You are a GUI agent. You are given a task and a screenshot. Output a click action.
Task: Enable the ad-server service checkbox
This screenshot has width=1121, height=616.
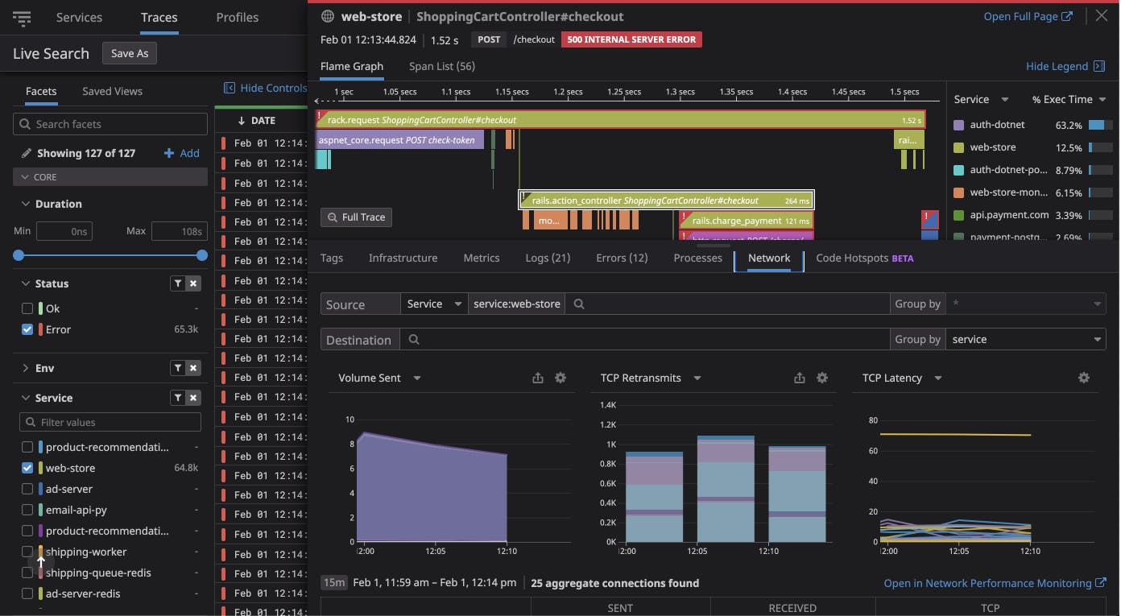point(27,488)
